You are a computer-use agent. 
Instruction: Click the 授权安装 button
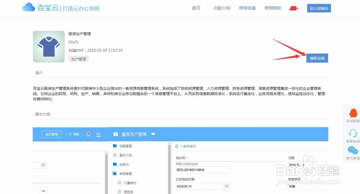(x=317, y=58)
